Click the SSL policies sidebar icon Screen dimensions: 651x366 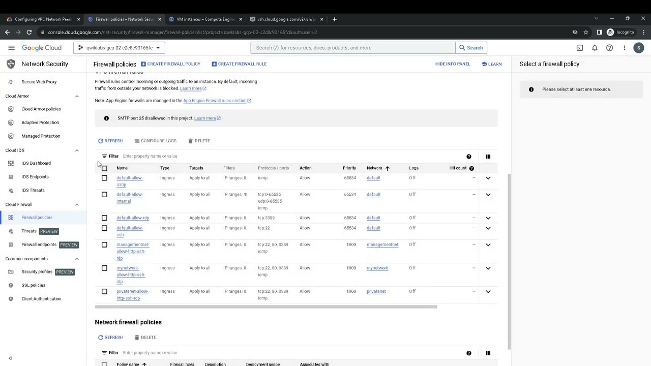coord(11,285)
